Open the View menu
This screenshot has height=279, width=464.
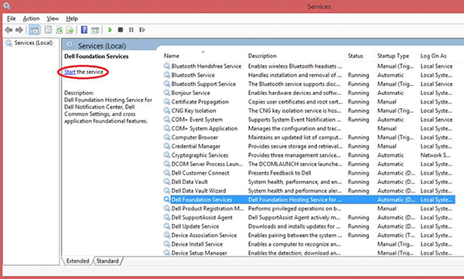click(x=53, y=19)
